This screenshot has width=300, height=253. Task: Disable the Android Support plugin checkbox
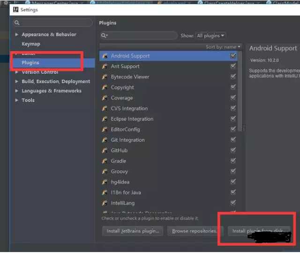point(233,56)
